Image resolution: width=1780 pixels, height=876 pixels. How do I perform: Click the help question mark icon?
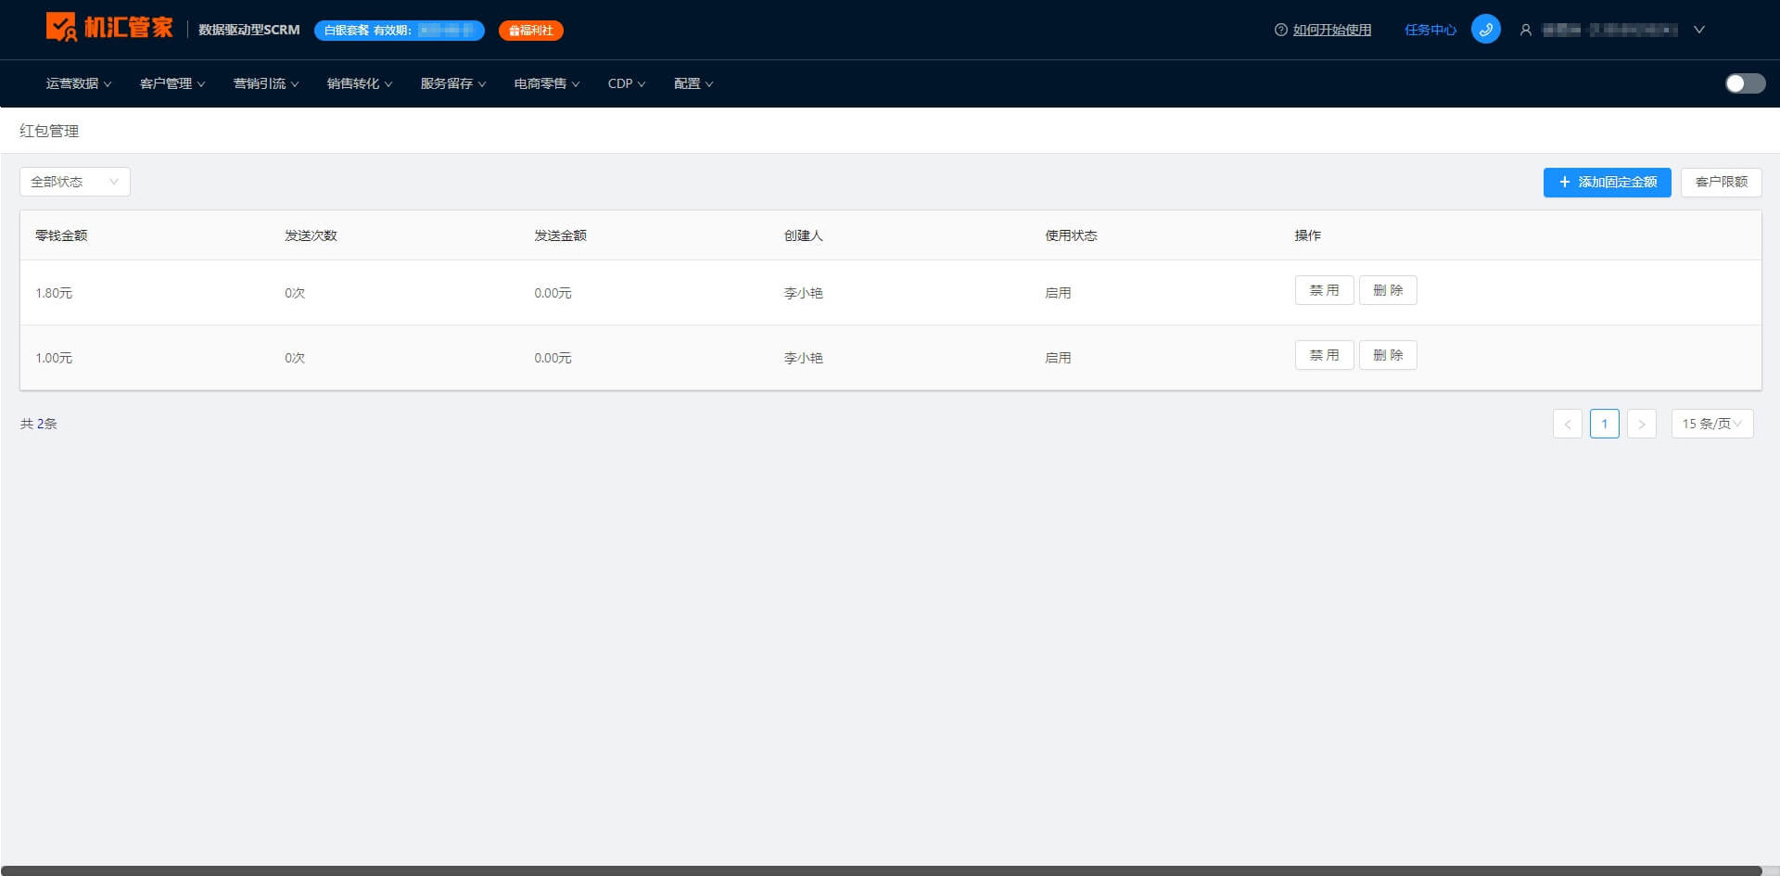[1281, 30]
